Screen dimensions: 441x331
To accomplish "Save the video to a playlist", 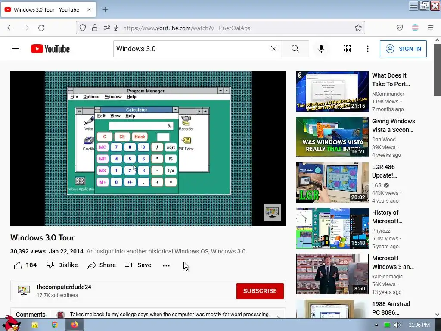I will tap(138, 265).
